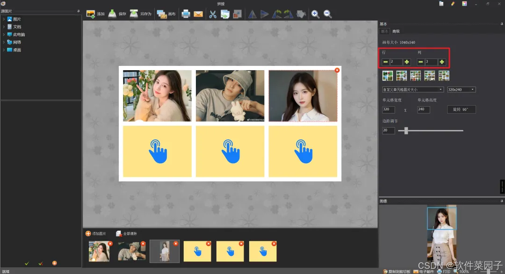The image size is (505, 274).
Task: Click 复制到剪切板 in the status bar
Action: 397,271
